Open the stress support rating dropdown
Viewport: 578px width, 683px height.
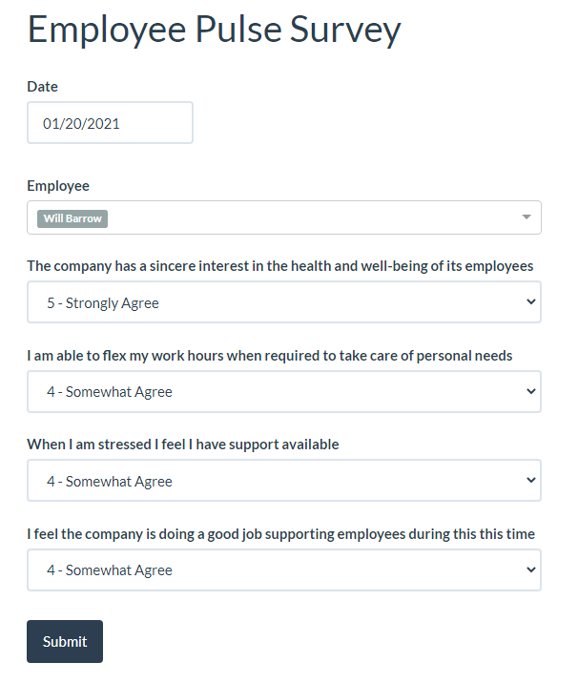(x=283, y=481)
